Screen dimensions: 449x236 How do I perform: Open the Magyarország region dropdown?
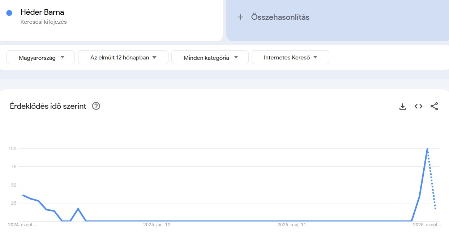click(x=40, y=57)
